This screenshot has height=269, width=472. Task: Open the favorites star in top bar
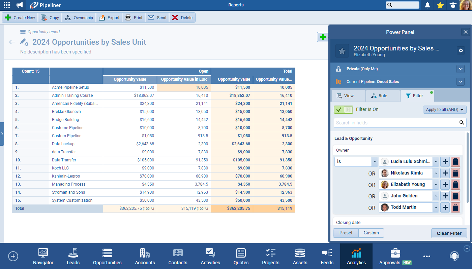pos(440,5)
